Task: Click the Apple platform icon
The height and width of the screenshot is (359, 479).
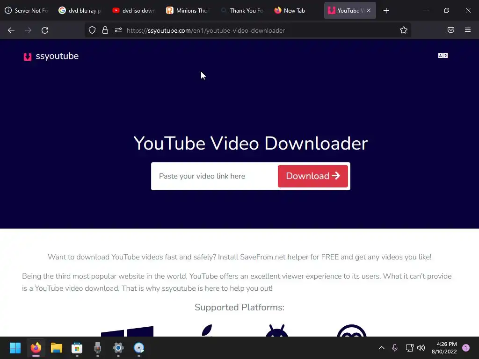Action: pos(207,330)
